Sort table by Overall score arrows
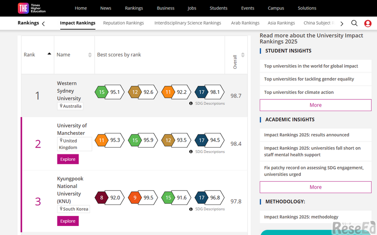Image resolution: width=377 pixels, height=235 pixels. coord(243,55)
